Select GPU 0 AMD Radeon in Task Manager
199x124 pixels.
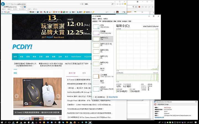pyautogui.click(x=103, y=89)
